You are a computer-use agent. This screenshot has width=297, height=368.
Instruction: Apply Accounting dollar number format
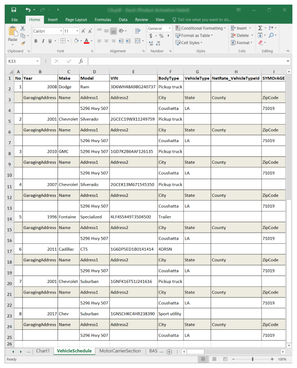coord(151,36)
